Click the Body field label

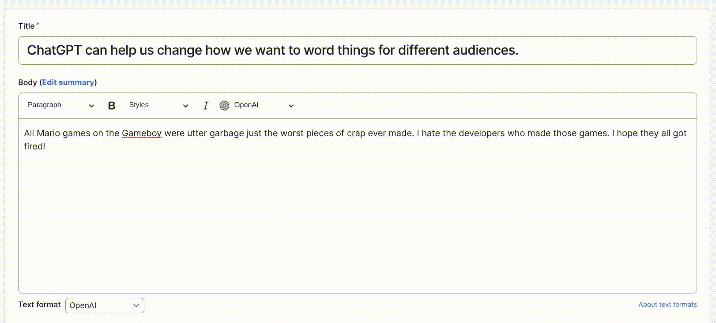point(27,82)
